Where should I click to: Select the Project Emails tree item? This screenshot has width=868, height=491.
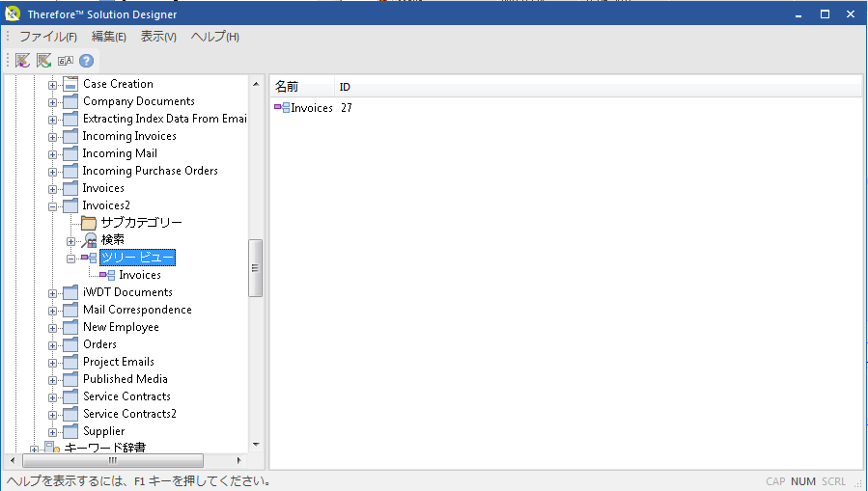[119, 362]
